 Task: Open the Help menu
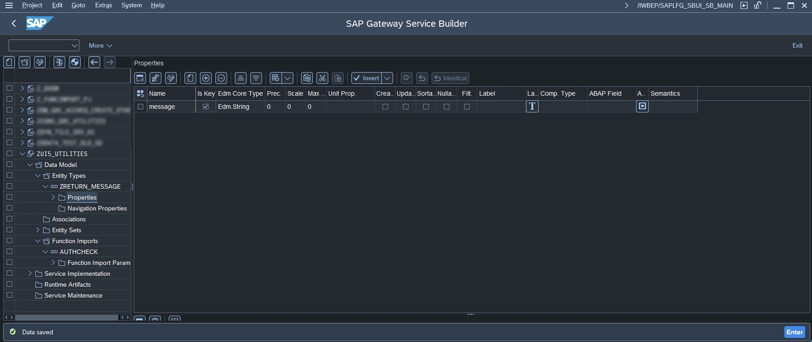pyautogui.click(x=158, y=5)
